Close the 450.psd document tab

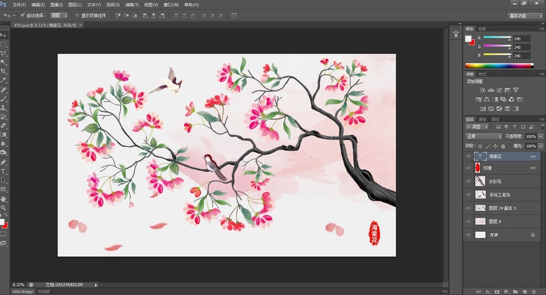[x=81, y=25]
